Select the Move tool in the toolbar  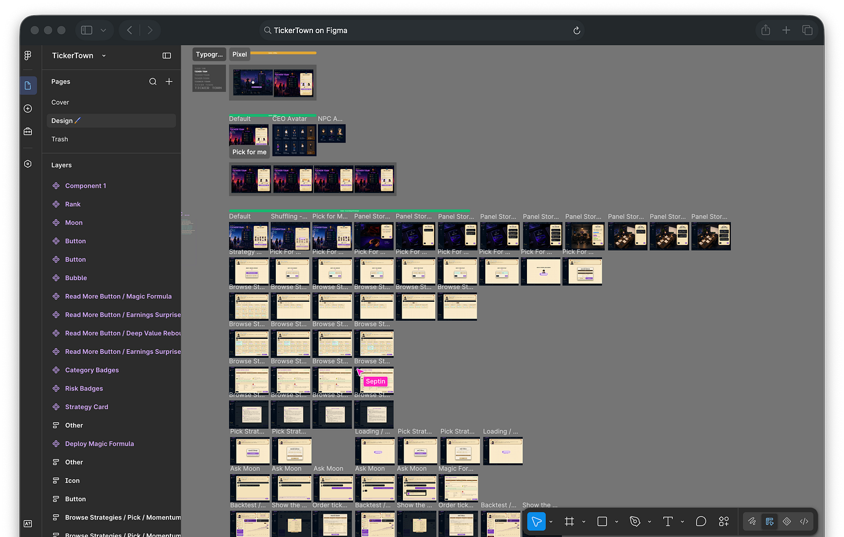click(536, 521)
